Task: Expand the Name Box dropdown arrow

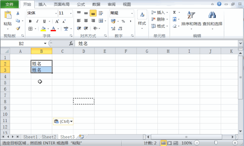Action: tap(45, 44)
